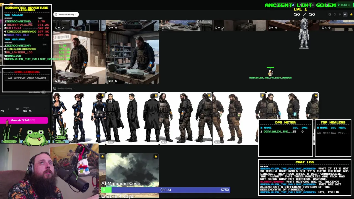
Task: Click 1K badge on black trench coat sheet
Action: [111, 142]
